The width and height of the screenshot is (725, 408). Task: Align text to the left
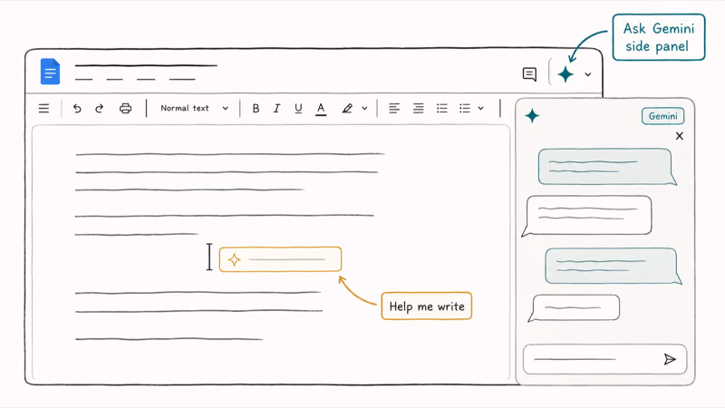coord(394,108)
